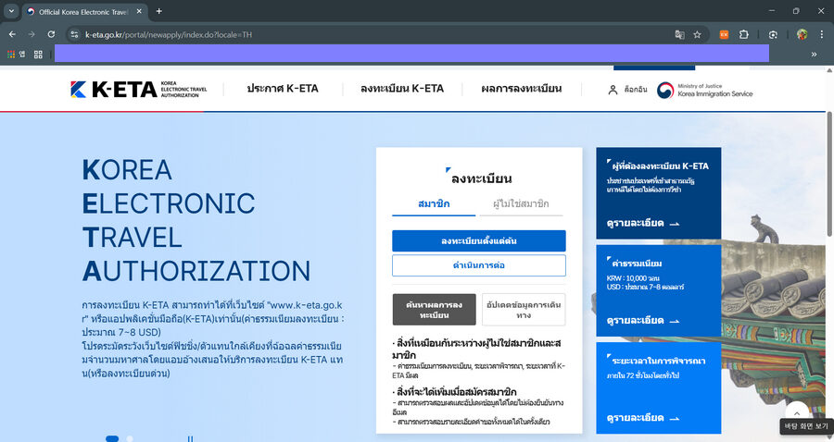
Task: Click the browser forward arrow
Action: (x=32, y=34)
